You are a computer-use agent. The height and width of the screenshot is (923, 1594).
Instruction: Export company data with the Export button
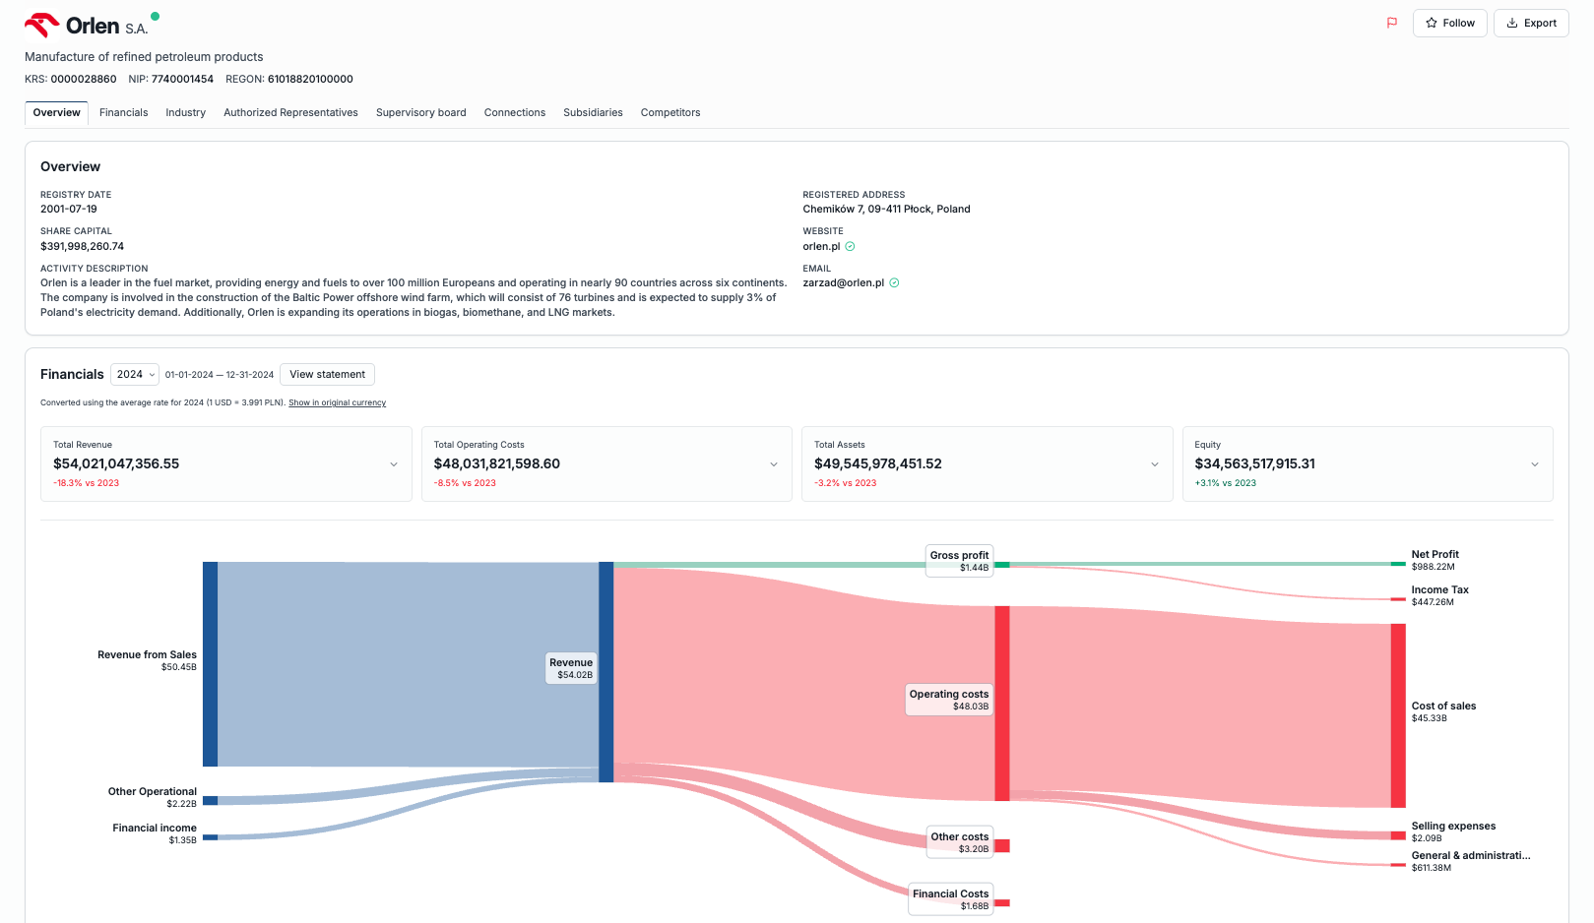(x=1531, y=23)
